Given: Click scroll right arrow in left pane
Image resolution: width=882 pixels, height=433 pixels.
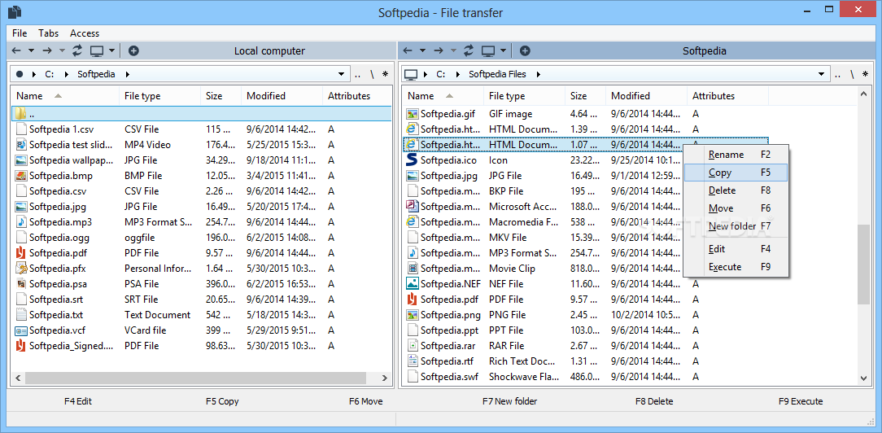Looking at the screenshot, I should (386, 378).
